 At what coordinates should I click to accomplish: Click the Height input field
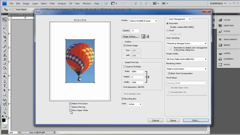click(137, 77)
